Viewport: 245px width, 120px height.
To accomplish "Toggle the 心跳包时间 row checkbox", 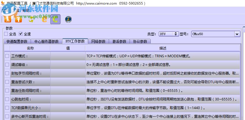I will point(7,99).
